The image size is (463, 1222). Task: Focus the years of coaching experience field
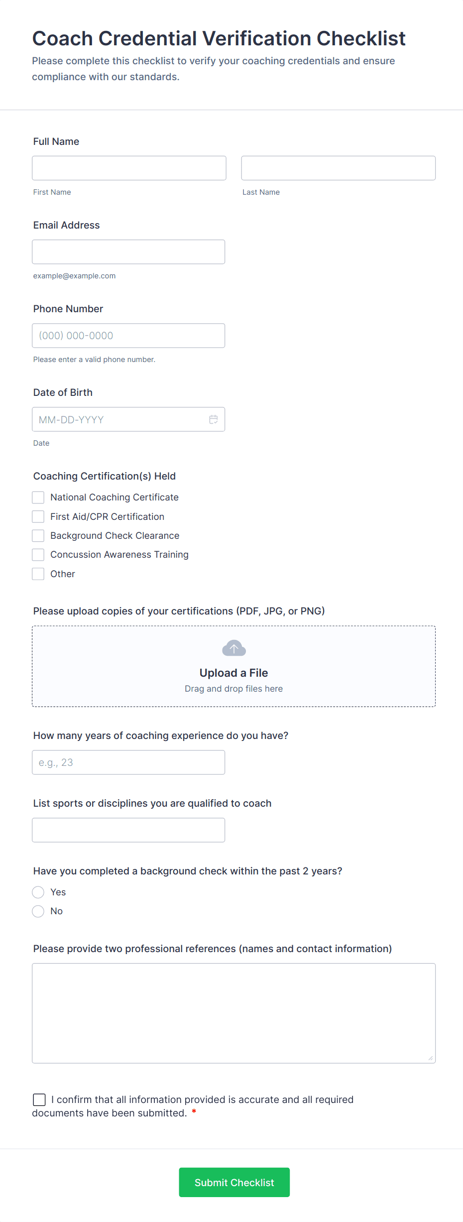point(128,762)
